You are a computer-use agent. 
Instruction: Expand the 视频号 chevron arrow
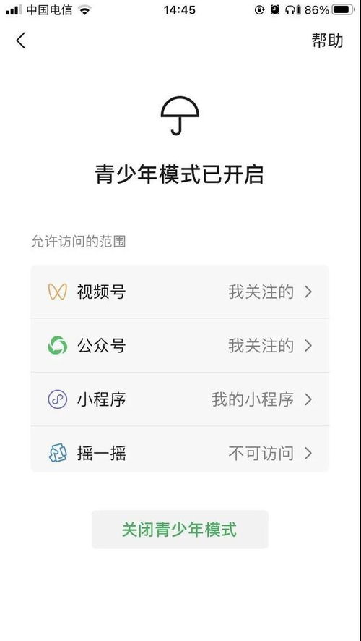tap(308, 292)
